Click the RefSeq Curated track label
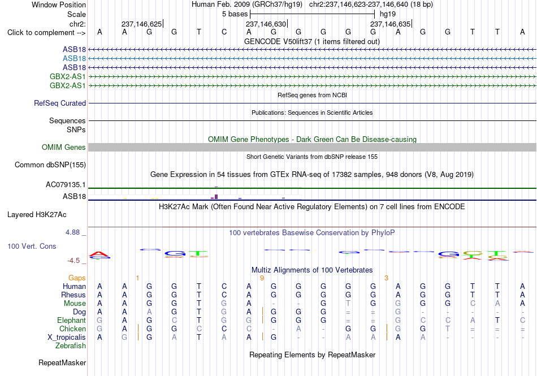The width and height of the screenshot is (537, 376). [x=60, y=103]
